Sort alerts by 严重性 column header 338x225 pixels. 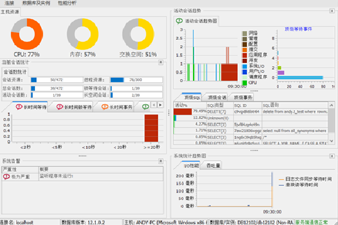[x=20, y=169]
